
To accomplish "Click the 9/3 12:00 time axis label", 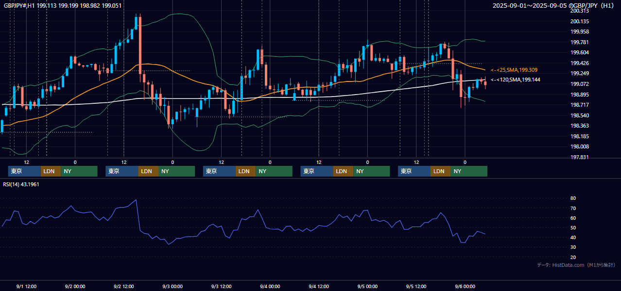I will pos(221,286).
